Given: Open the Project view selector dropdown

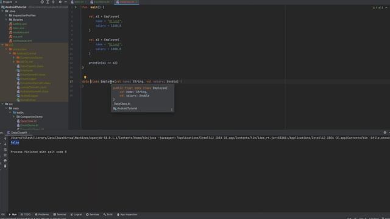Looking at the screenshot, I should pos(10,2).
